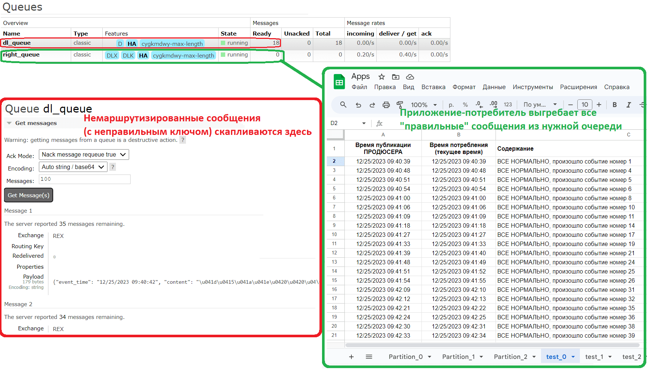This screenshot has width=647, height=371.
Task: Click the Get Message(s) button
Action: pyautogui.click(x=29, y=195)
